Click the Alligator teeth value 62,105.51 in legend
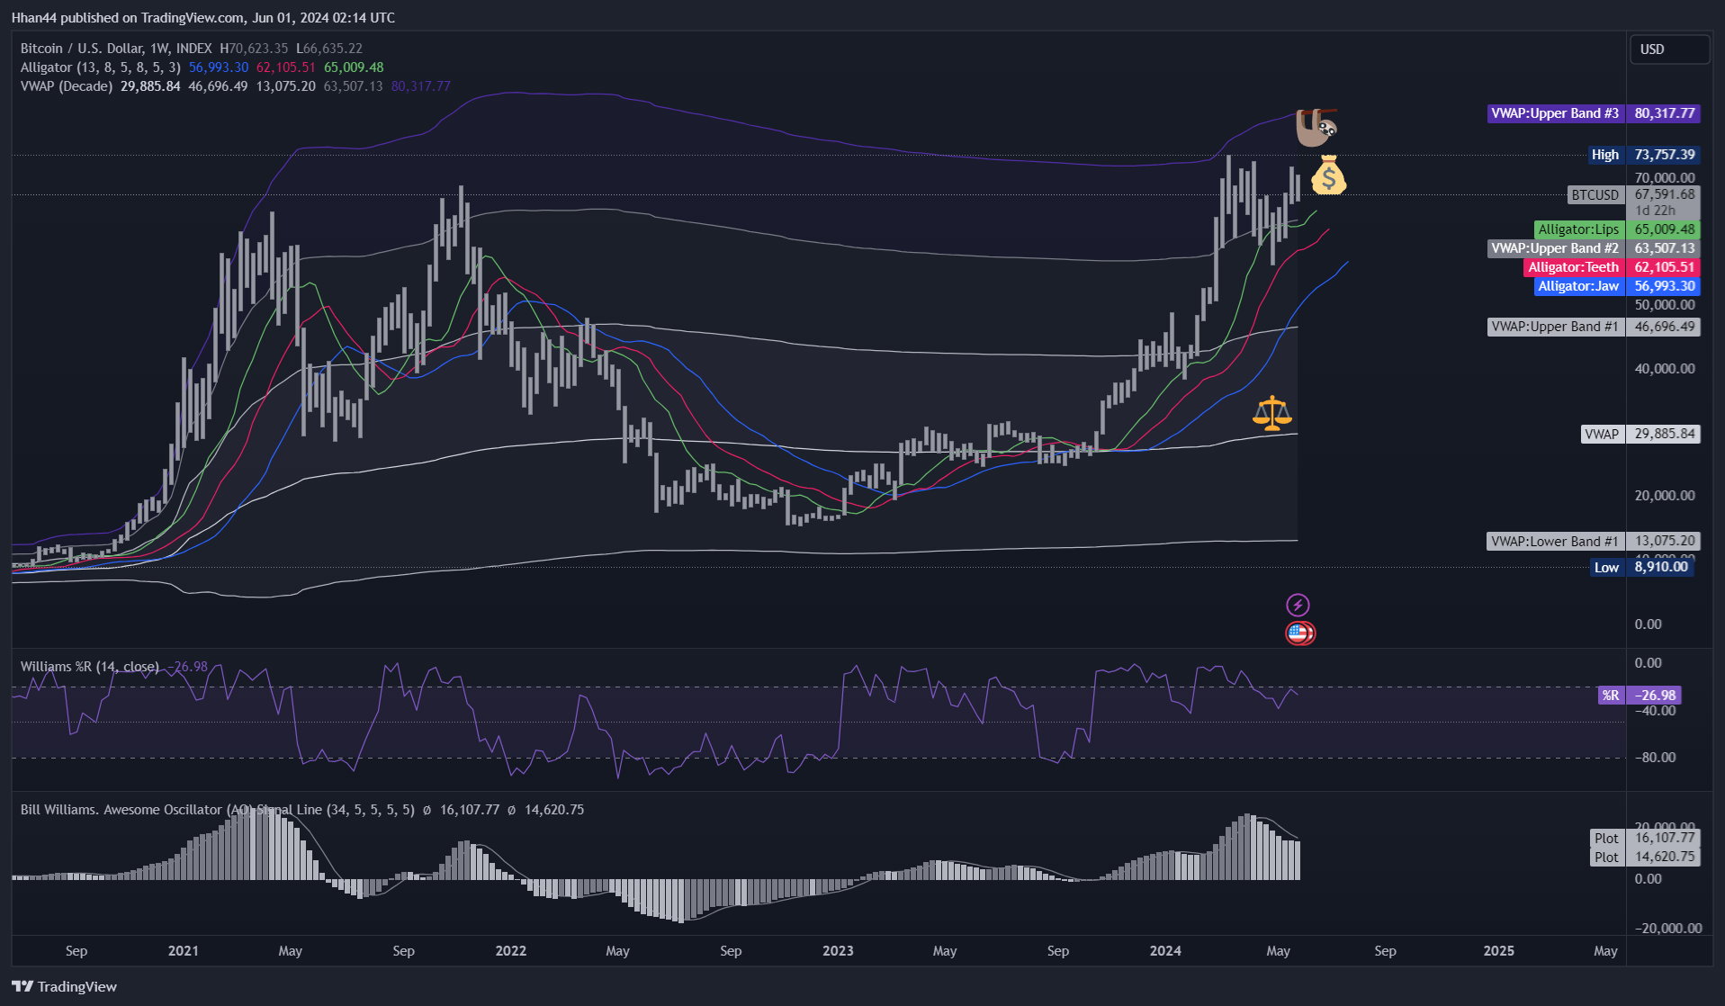This screenshot has width=1725, height=1006. point(286,67)
